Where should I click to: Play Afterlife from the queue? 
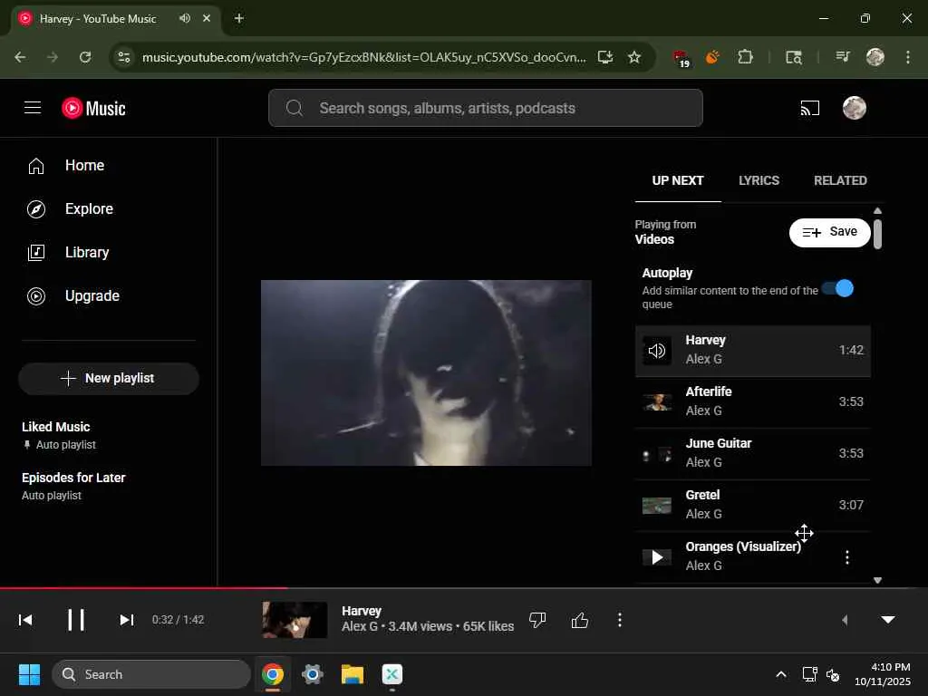753,401
